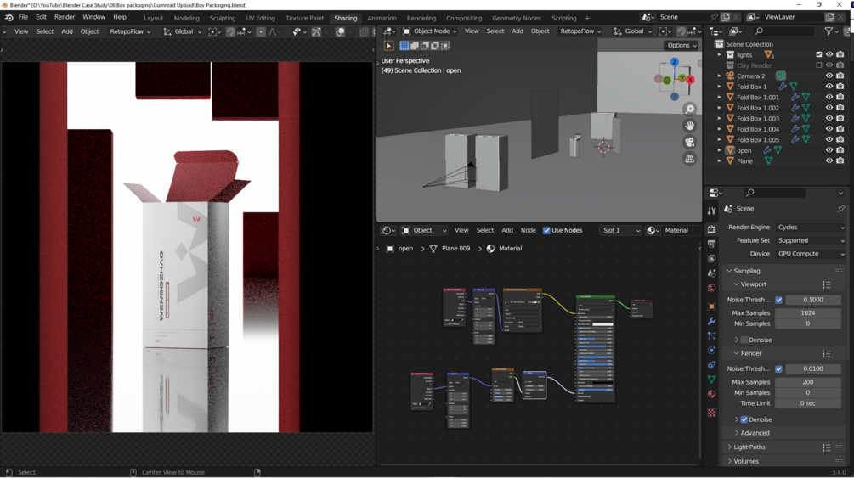
Task: Click the properties search field
Action: [774, 193]
